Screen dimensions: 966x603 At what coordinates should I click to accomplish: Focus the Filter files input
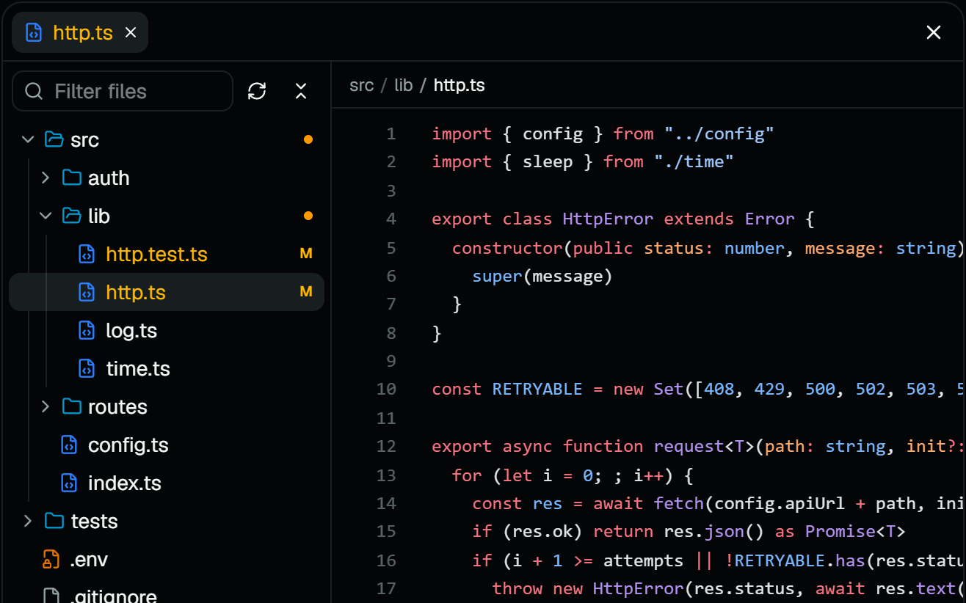tap(123, 91)
